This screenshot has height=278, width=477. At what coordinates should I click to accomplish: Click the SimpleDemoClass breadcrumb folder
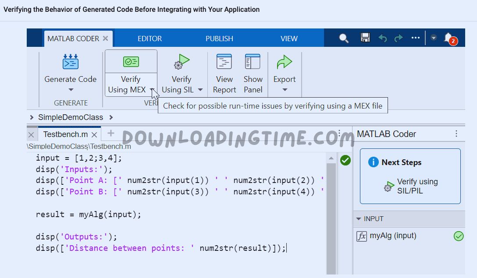[x=71, y=117]
